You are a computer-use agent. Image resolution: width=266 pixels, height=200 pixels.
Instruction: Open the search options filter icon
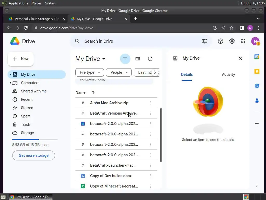pos(205,41)
